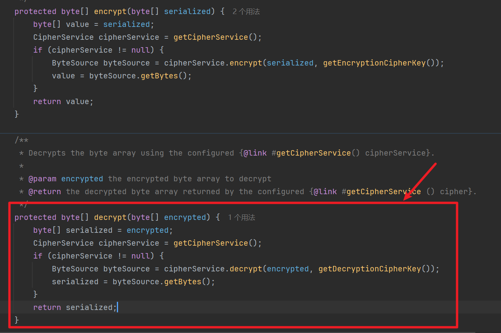Image resolution: width=501 pixels, height=333 pixels.
Task: Place the cursor on "return serialized;" statement
Action: 75,308
